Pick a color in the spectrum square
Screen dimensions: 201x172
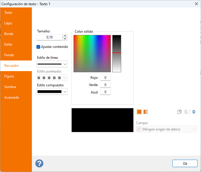point(92,54)
